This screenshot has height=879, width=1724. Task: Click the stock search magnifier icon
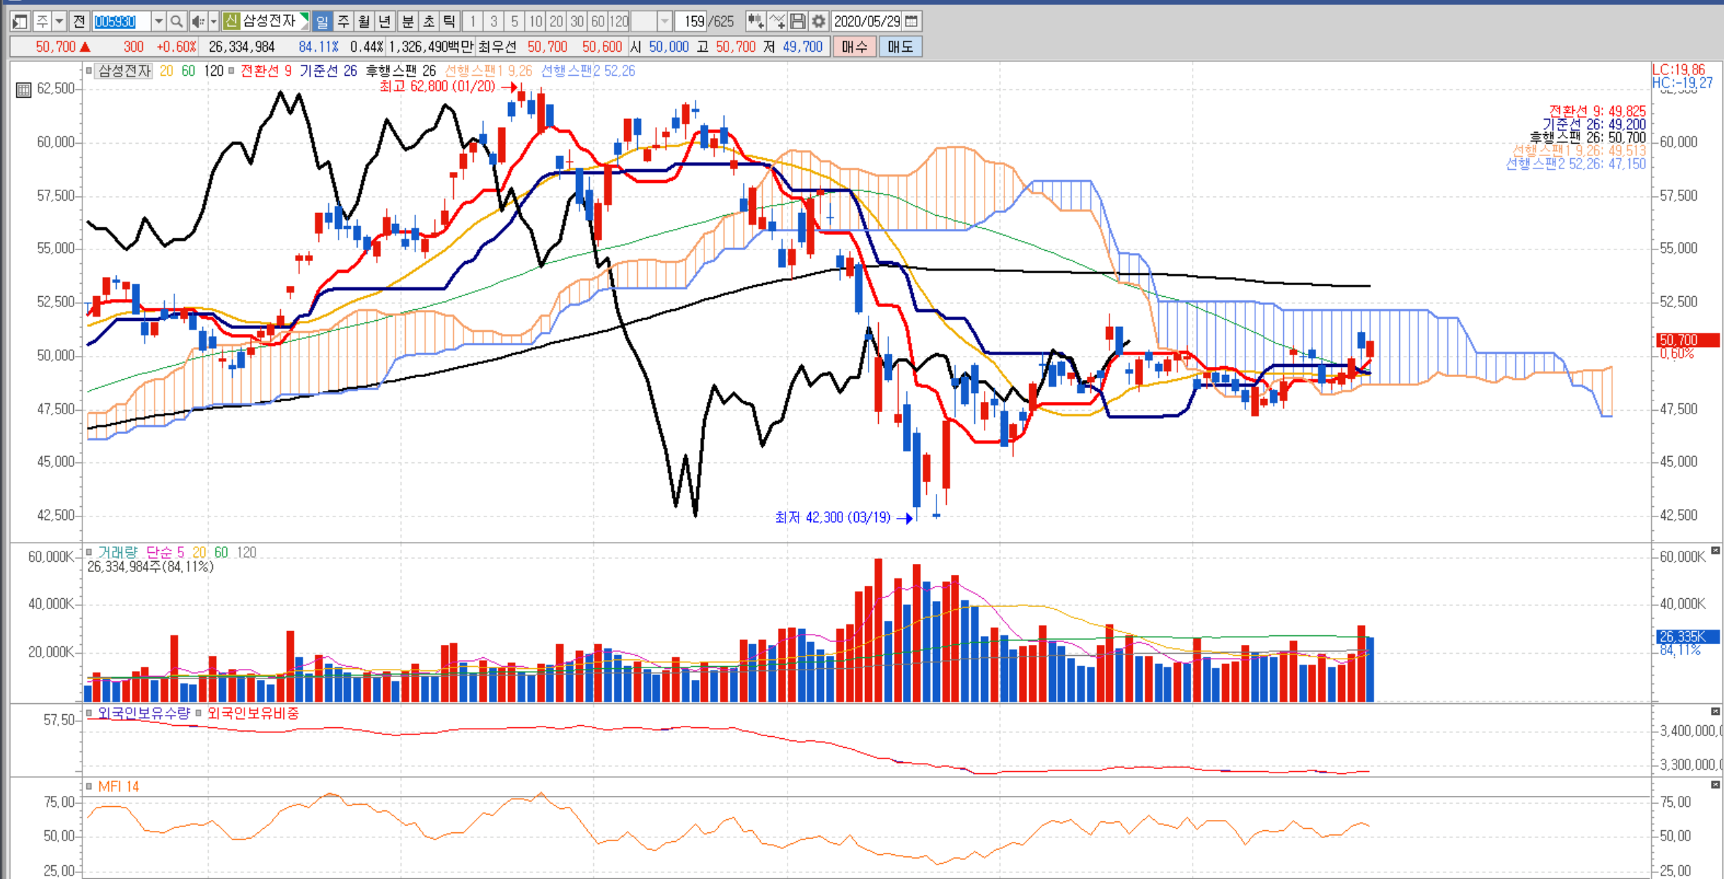tap(176, 22)
